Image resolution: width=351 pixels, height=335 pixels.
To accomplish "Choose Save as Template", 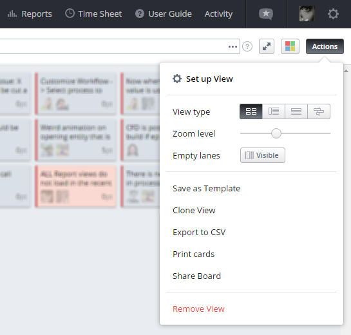I will pyautogui.click(x=206, y=189).
